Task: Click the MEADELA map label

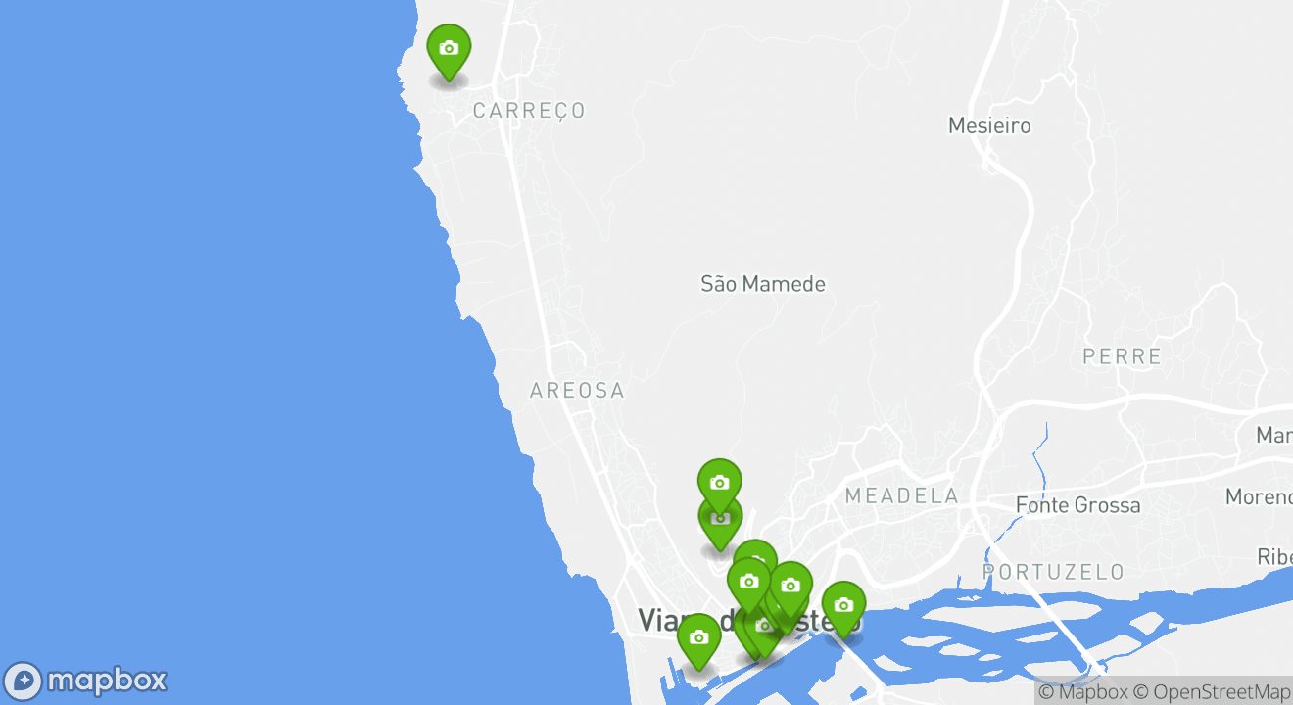Action: click(x=901, y=496)
